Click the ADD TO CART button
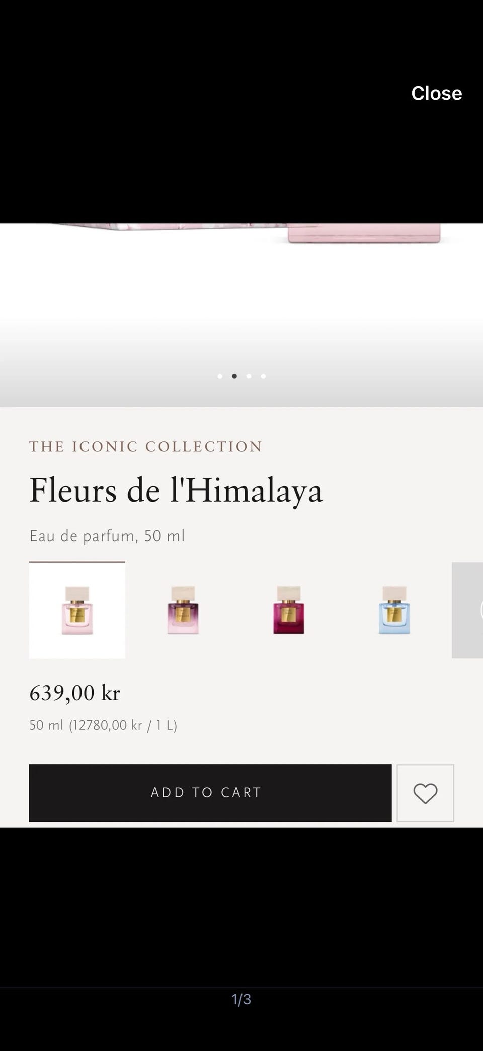 pyautogui.click(x=210, y=793)
